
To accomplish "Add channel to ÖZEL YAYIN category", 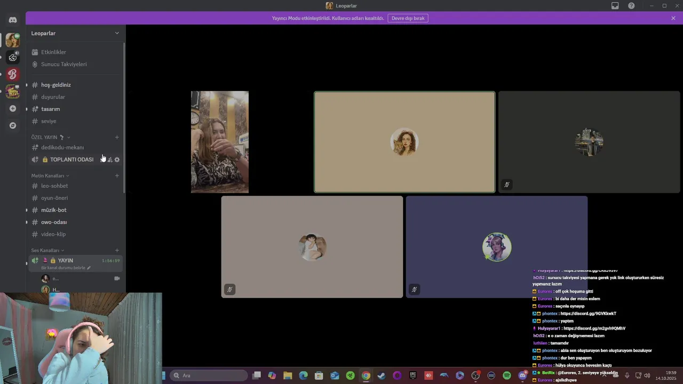I will coord(117,137).
